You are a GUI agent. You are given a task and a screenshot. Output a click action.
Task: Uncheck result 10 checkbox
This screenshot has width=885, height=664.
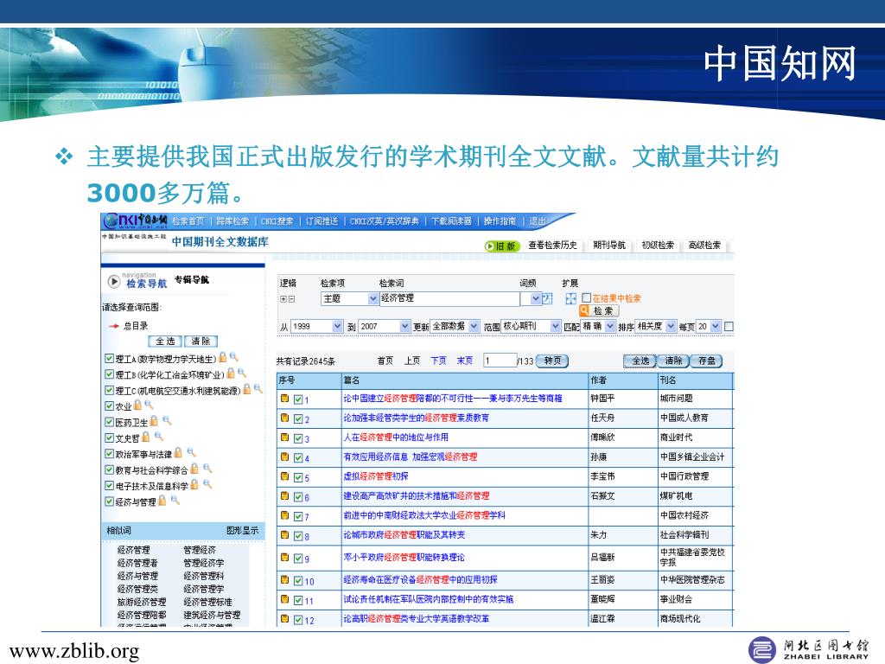pyautogui.click(x=298, y=580)
